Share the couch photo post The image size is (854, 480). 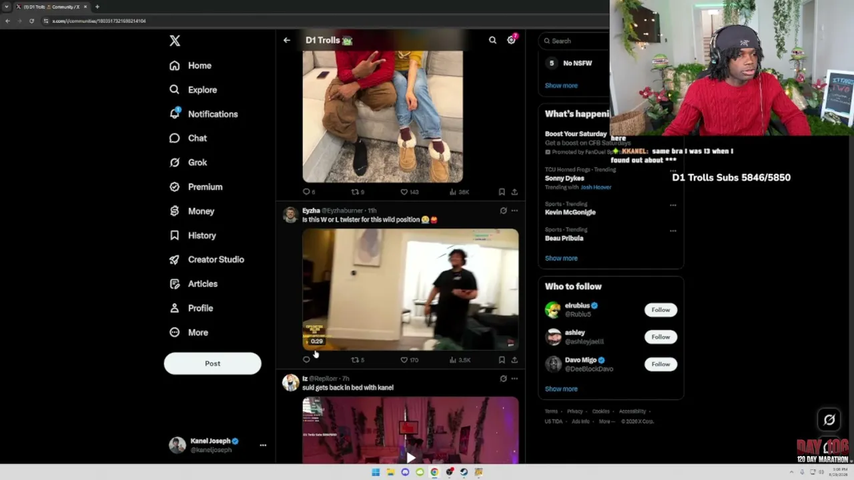(514, 192)
